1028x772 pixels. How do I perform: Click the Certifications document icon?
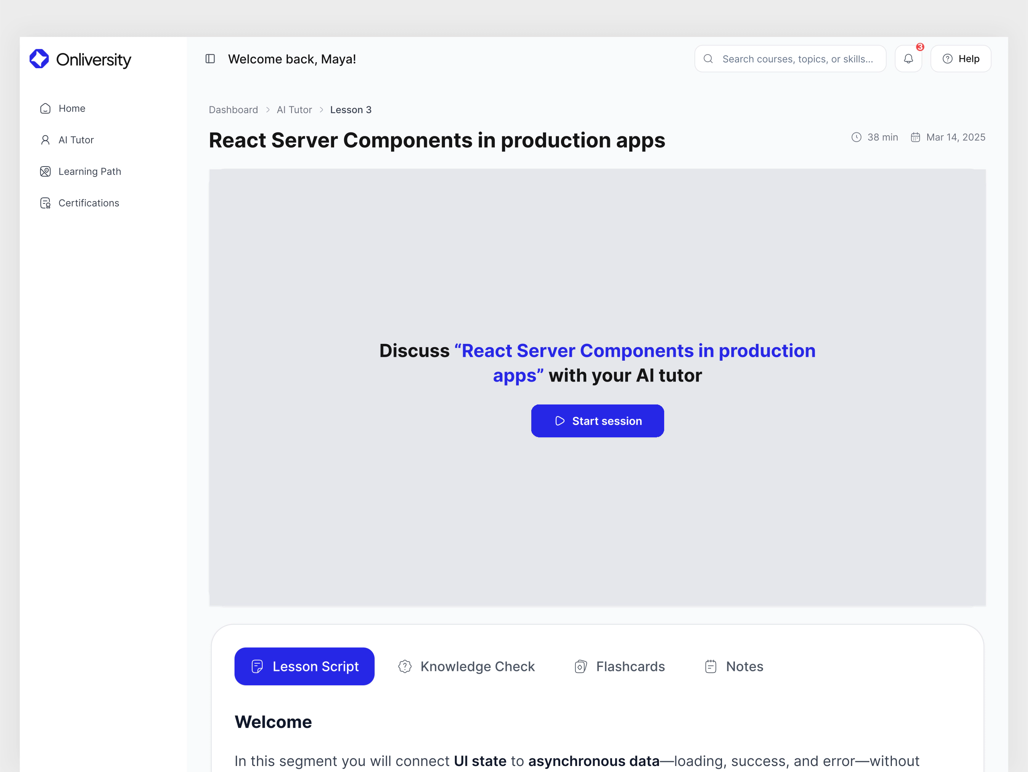[45, 203]
